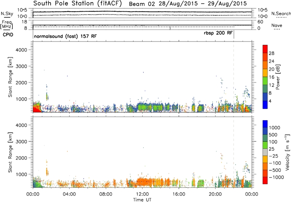291x202 pixels.
Task: Click the red high-power patch near 00:00
Action: coord(36,109)
